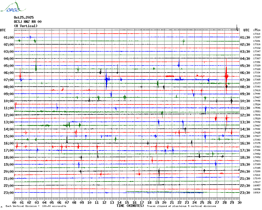Select the 12:00 hour label on left axis
This screenshot has width=262, height=210.
9,115
